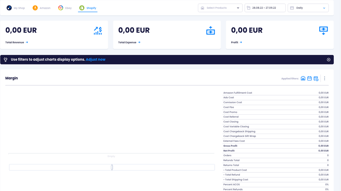This screenshot has height=191, width=341.
Task: Click the Total Shipping Cost row
Action: coord(275,180)
